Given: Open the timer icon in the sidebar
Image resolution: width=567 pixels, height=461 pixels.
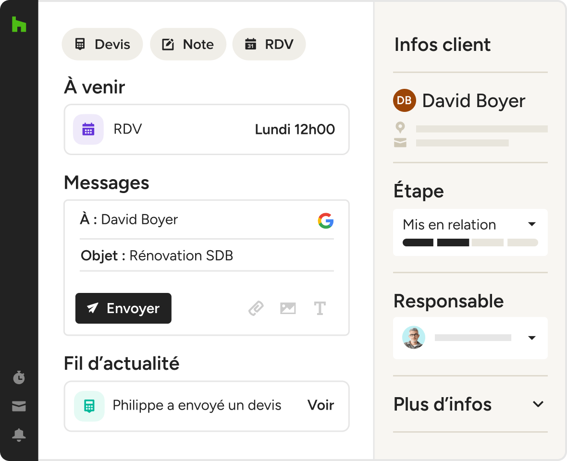Looking at the screenshot, I should click(19, 377).
